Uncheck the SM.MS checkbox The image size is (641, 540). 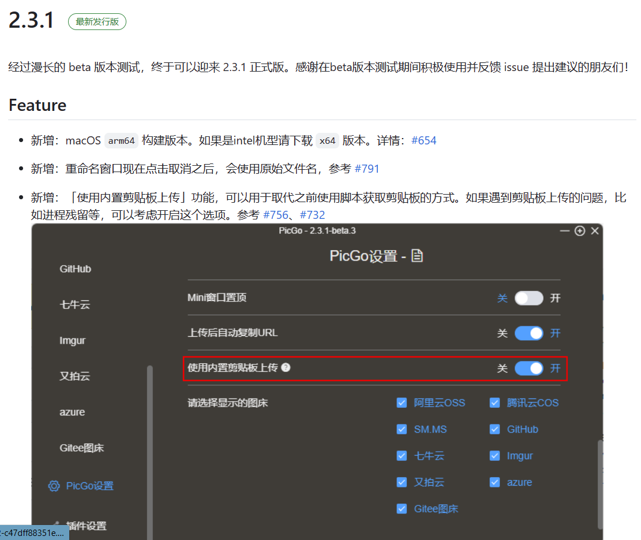pos(402,429)
